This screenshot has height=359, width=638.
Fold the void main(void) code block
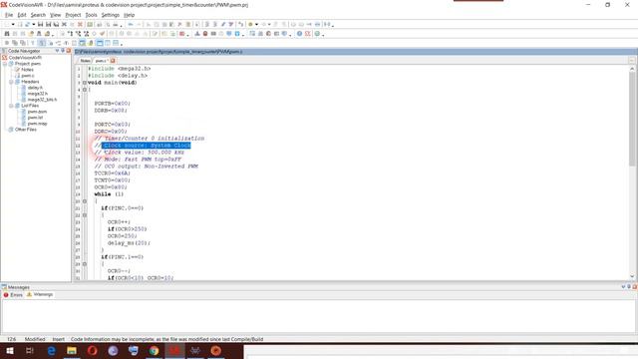[85, 83]
